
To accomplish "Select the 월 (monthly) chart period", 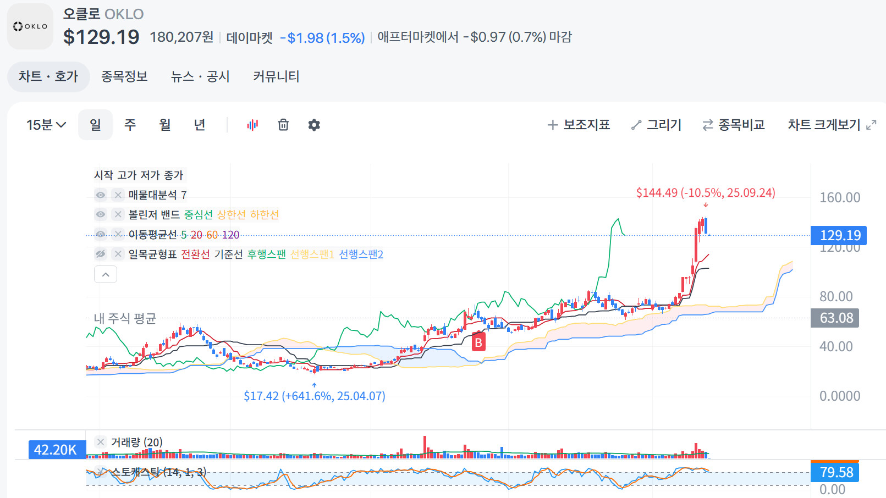I will (x=165, y=125).
